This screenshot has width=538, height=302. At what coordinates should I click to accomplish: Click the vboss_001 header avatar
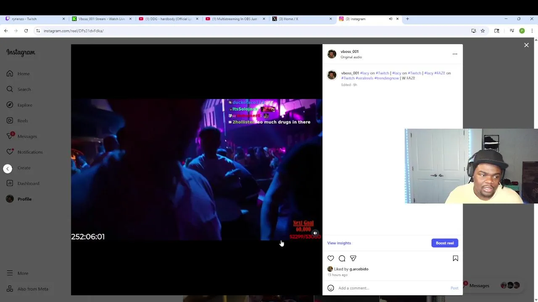pos(332,54)
